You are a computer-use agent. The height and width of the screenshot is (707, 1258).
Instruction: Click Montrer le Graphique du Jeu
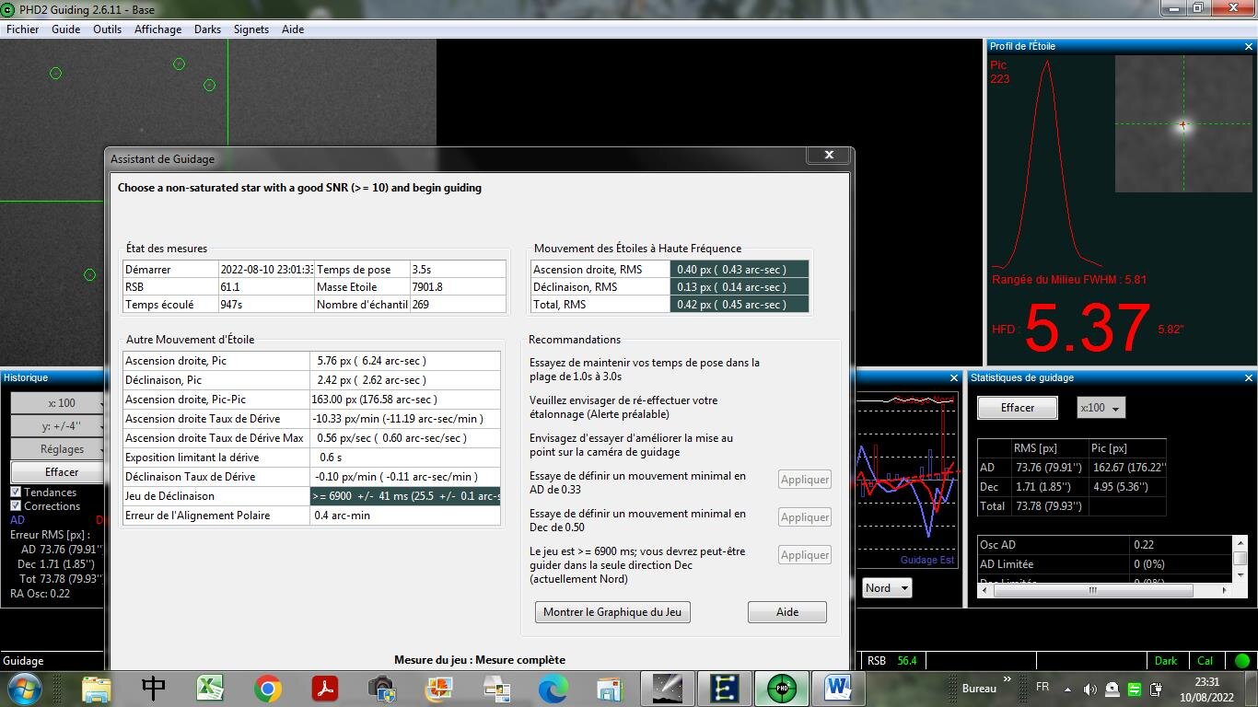point(612,612)
